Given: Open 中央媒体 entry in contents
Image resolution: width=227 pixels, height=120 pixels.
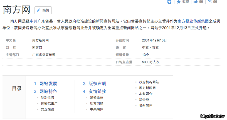Looking at the screenshot, I should click(97, 109).
